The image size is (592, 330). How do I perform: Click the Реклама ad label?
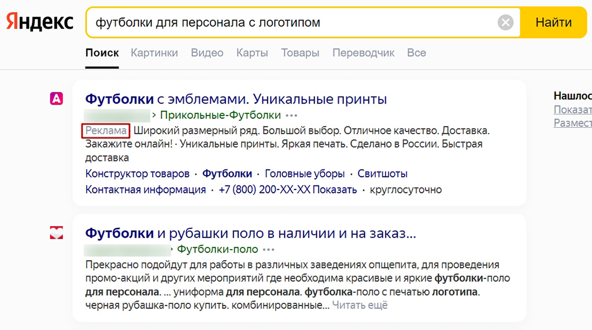pyautogui.click(x=106, y=131)
